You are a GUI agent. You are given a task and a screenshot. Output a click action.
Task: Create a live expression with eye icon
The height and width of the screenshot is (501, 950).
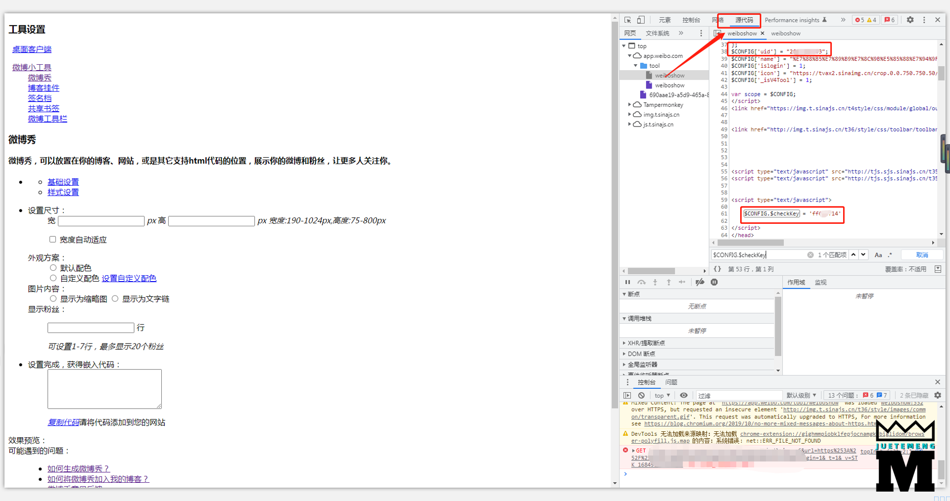pos(684,395)
